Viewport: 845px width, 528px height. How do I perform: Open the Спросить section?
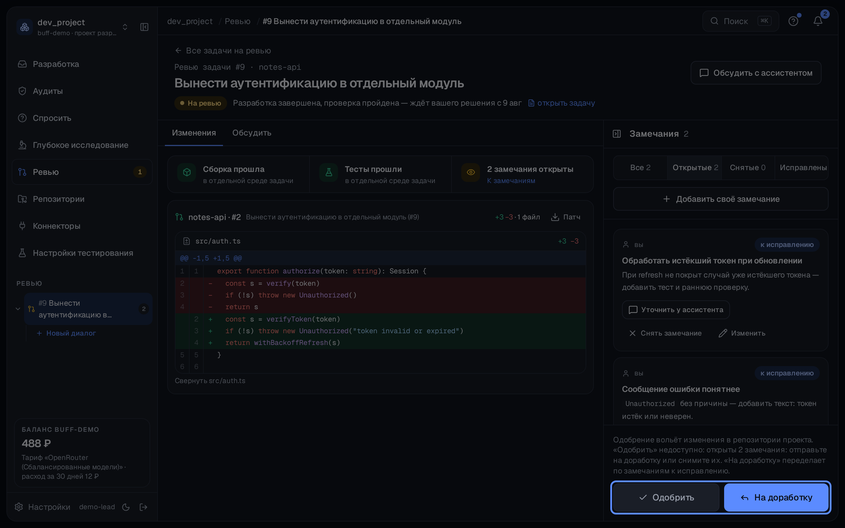(x=82, y=118)
